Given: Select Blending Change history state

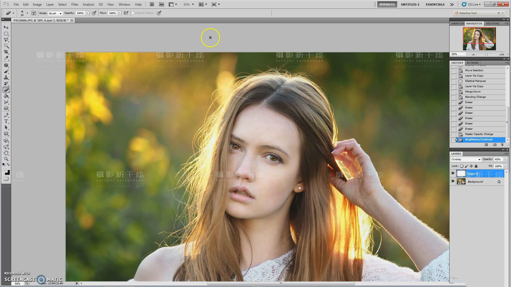Looking at the screenshot, I should click(x=475, y=97).
